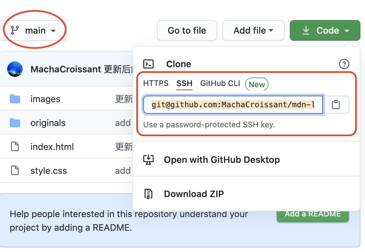The height and width of the screenshot is (252, 365).
Task: Click the Clone help question mark icon
Action: pyautogui.click(x=344, y=64)
